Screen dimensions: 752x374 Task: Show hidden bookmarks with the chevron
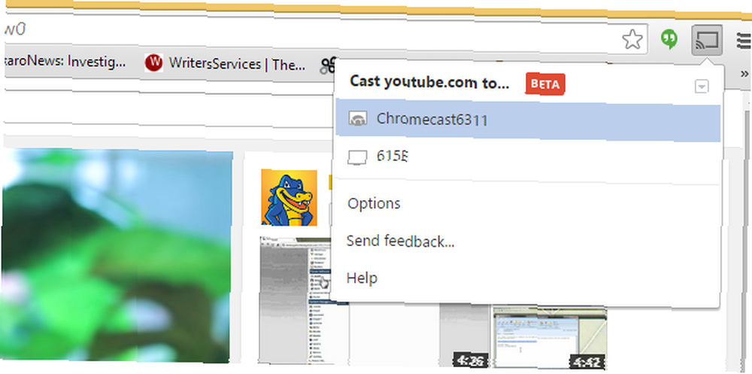click(x=744, y=74)
